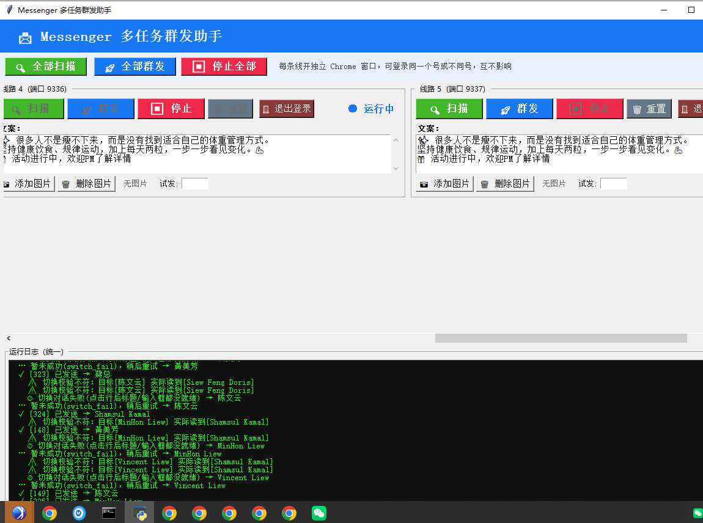
Task: Click 无图片 label in 线路 4
Action: click(135, 184)
